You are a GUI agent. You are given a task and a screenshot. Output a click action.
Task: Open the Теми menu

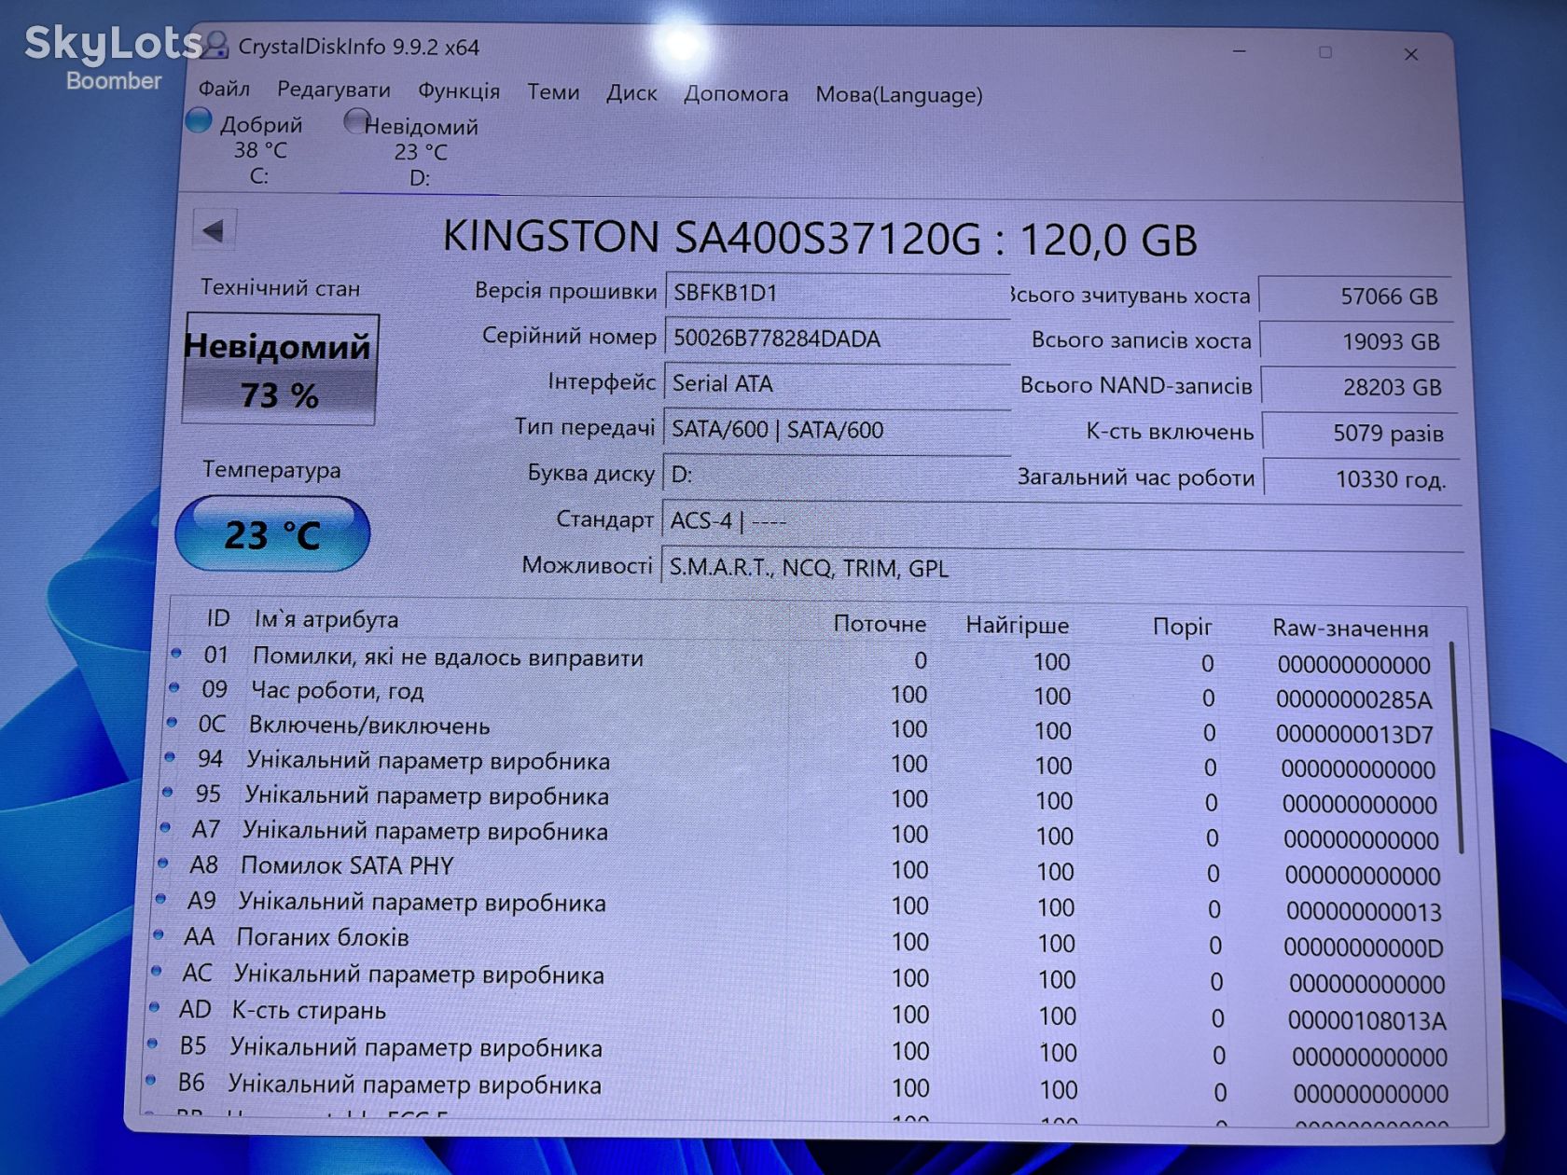(x=553, y=92)
